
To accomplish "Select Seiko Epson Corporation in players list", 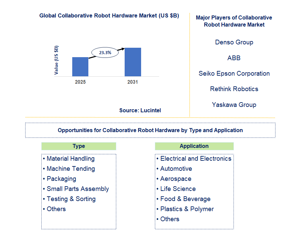I will click(x=234, y=73).
